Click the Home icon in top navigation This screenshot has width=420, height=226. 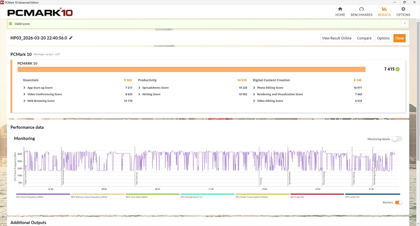[x=340, y=9]
